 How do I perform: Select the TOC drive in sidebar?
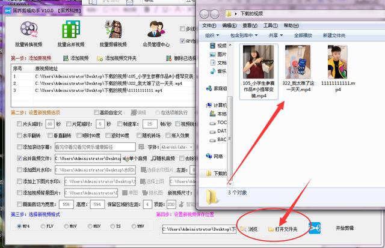click(218, 122)
